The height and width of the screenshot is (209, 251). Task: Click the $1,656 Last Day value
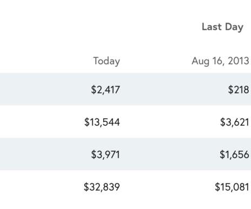tap(234, 154)
